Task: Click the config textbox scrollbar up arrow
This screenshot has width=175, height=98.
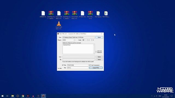Action: point(94,45)
